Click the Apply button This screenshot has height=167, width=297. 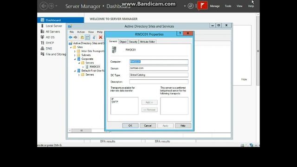(x=165, y=126)
